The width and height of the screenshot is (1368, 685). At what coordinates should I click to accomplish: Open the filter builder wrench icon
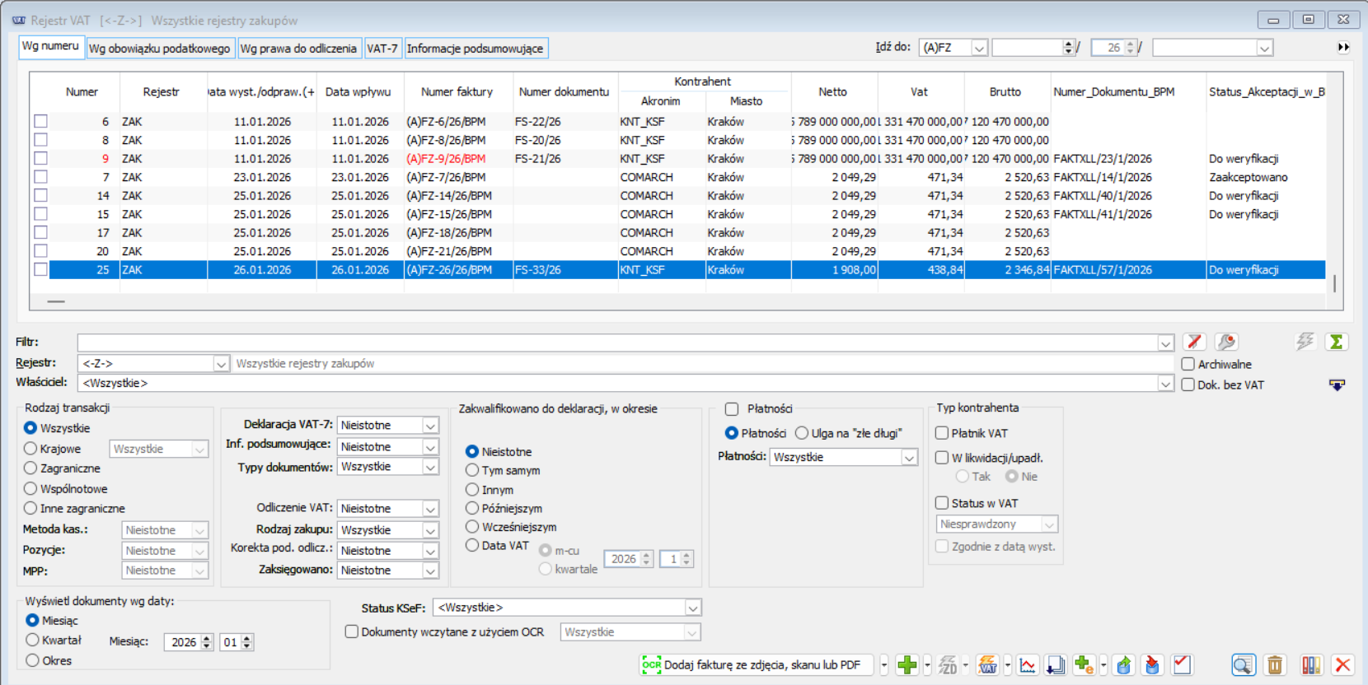point(1226,342)
